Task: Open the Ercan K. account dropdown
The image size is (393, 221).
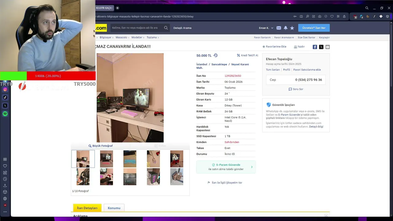Action: [266, 28]
